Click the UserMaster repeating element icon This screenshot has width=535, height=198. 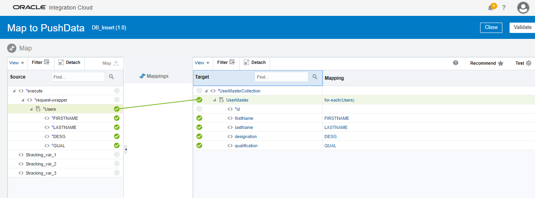(222, 100)
